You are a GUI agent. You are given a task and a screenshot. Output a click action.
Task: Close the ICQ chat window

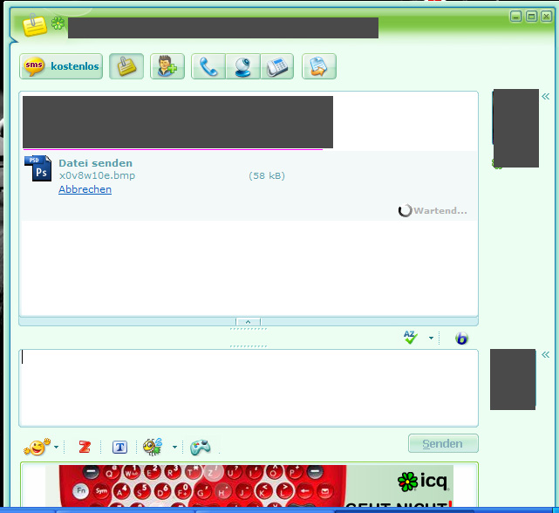[546, 17]
